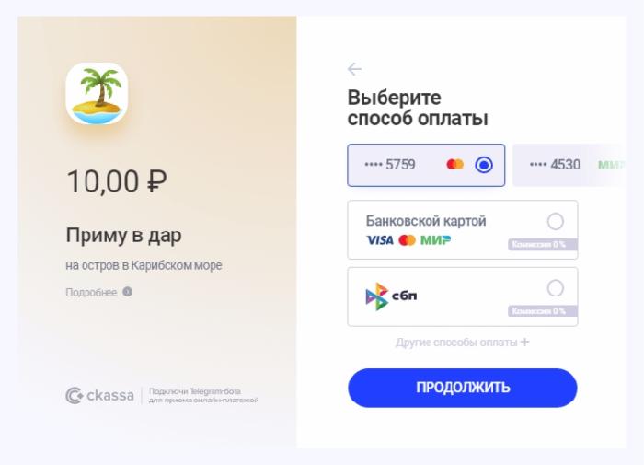Choose the saved card ending 4530

pos(569,165)
